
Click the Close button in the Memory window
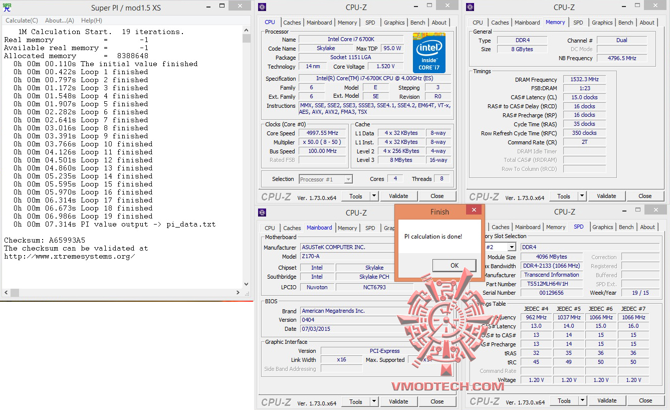pyautogui.click(x=645, y=196)
